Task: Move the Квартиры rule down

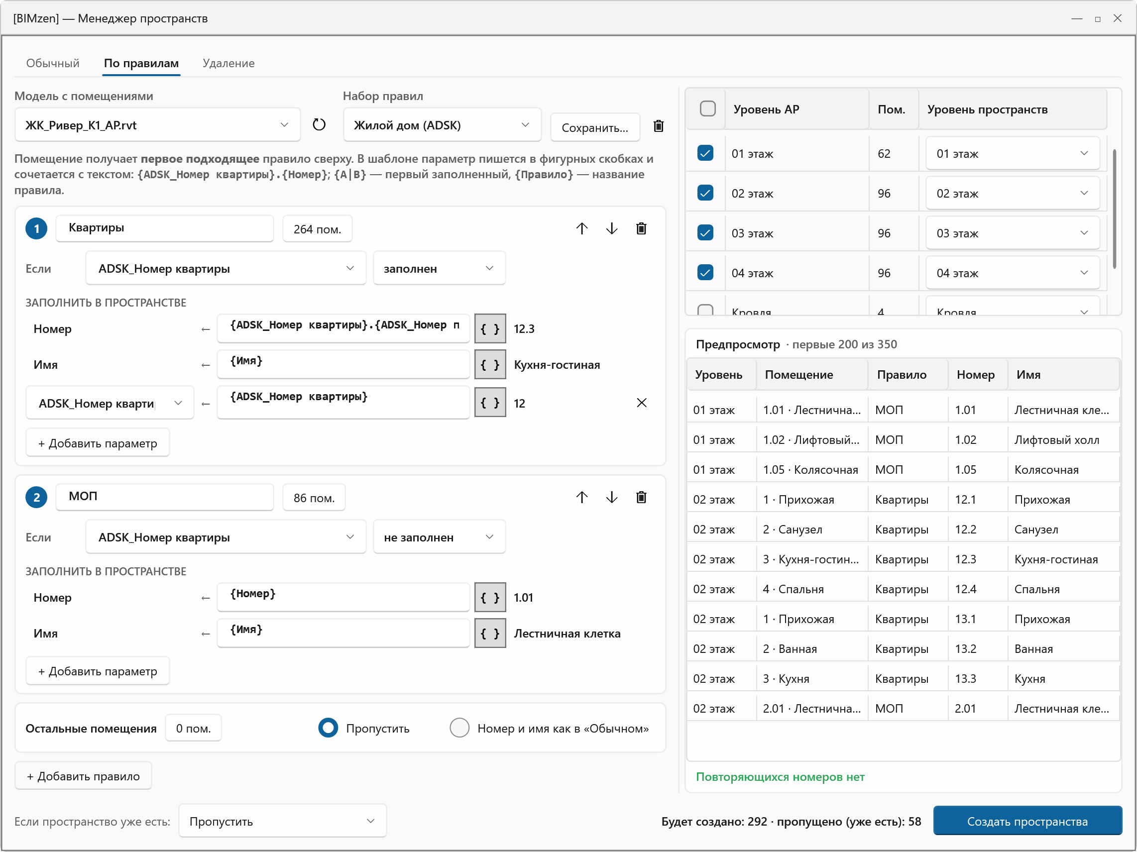Action: [612, 228]
